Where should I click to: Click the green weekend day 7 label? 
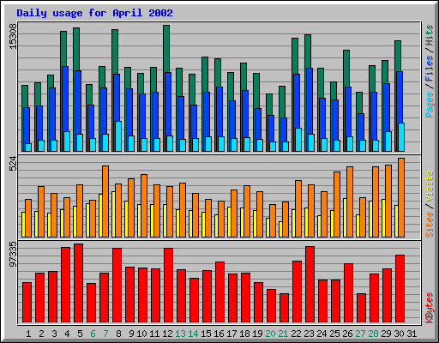(105, 334)
